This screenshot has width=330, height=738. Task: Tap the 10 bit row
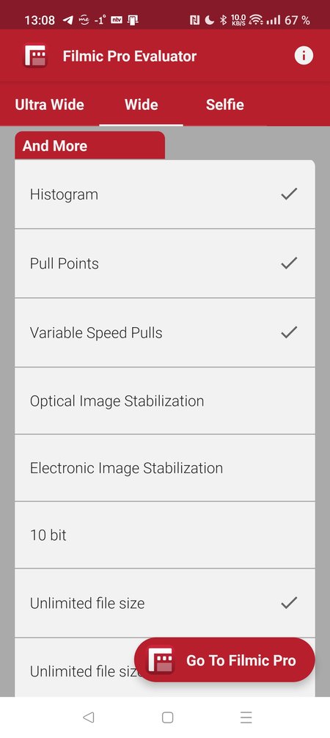(x=165, y=535)
